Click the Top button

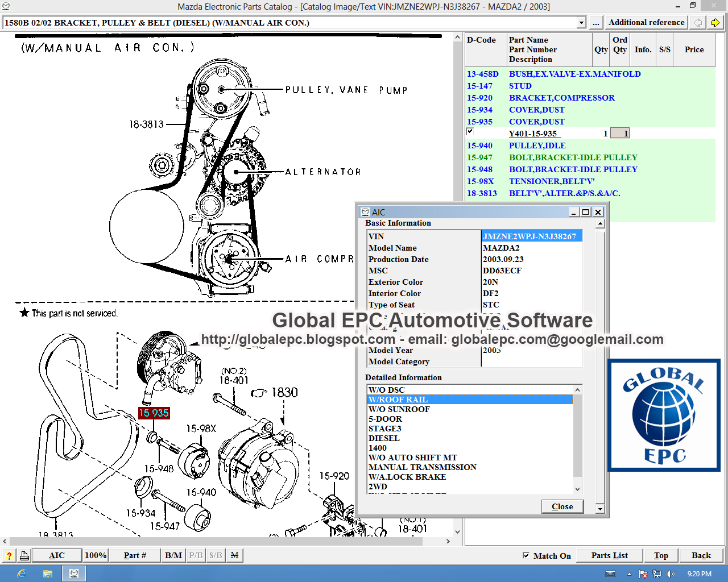tap(661, 555)
